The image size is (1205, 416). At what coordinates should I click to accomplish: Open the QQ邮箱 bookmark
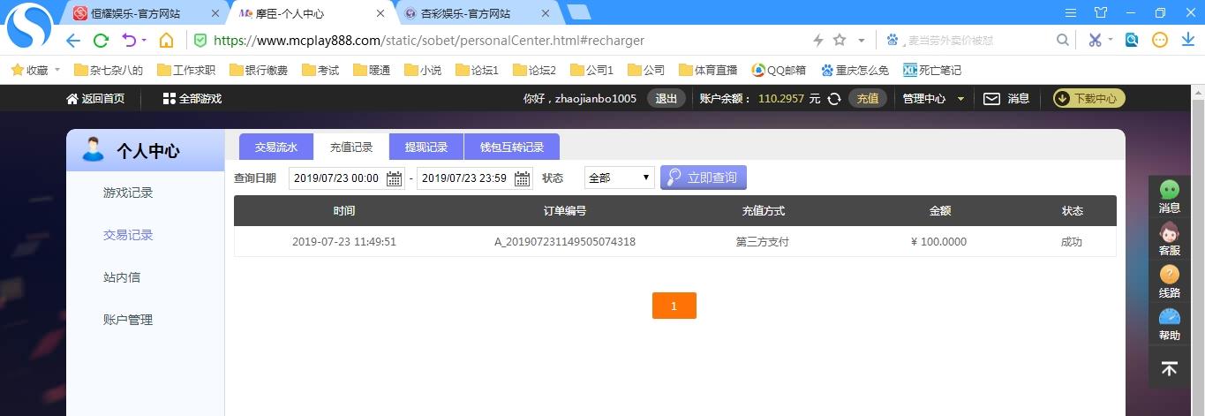click(779, 70)
